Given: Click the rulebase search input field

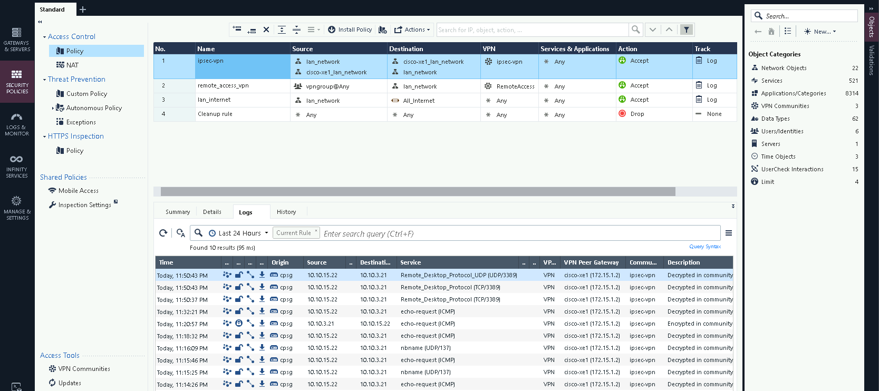Looking at the screenshot, I should pyautogui.click(x=533, y=30).
